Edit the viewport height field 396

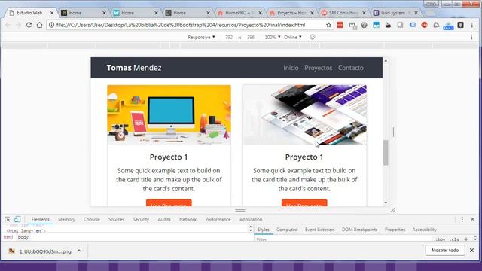click(251, 37)
